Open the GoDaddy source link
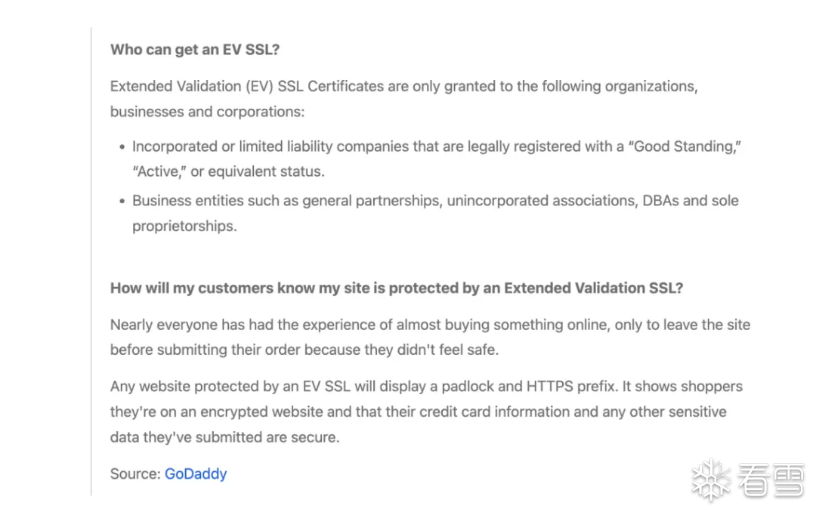The width and height of the screenshot is (816, 515). click(196, 474)
